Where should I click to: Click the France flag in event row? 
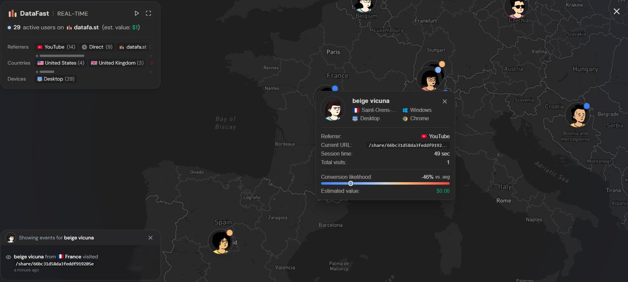(x=61, y=257)
